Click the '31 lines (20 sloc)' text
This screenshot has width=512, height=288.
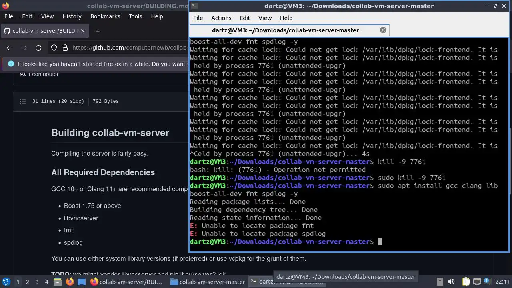coord(58,101)
